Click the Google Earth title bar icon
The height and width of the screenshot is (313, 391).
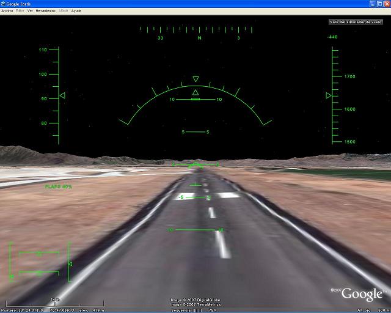(x=4, y=4)
